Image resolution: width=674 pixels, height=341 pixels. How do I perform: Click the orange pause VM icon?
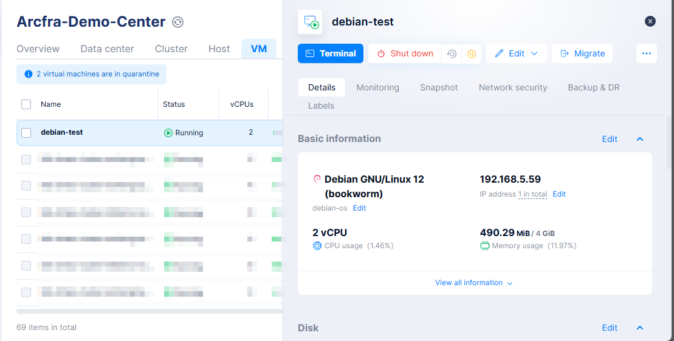point(472,53)
